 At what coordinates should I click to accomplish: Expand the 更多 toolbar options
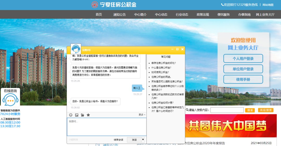click(x=142, y=115)
